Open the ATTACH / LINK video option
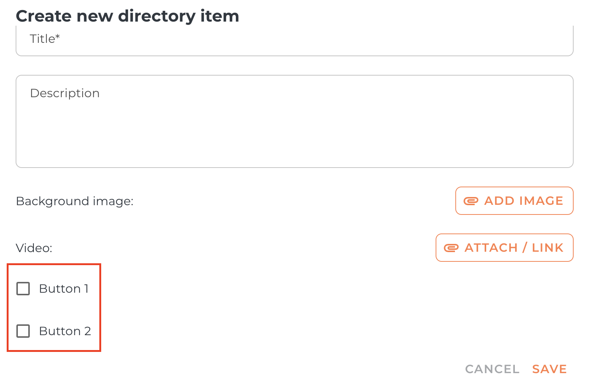The height and width of the screenshot is (391, 590). (x=504, y=248)
